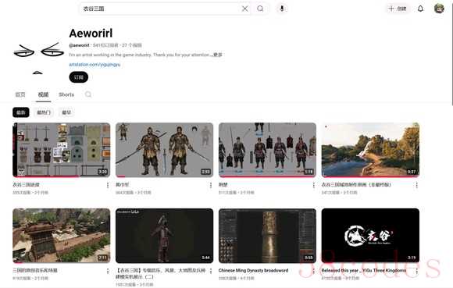Click the title of the 0:37 waterfall video
This screenshot has height=288, width=453.
(x=356, y=185)
